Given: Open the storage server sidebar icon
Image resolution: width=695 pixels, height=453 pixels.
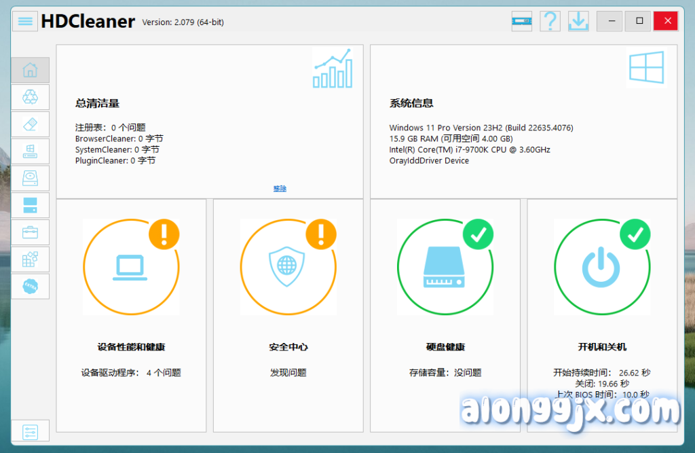Looking at the screenshot, I should click(x=31, y=205).
